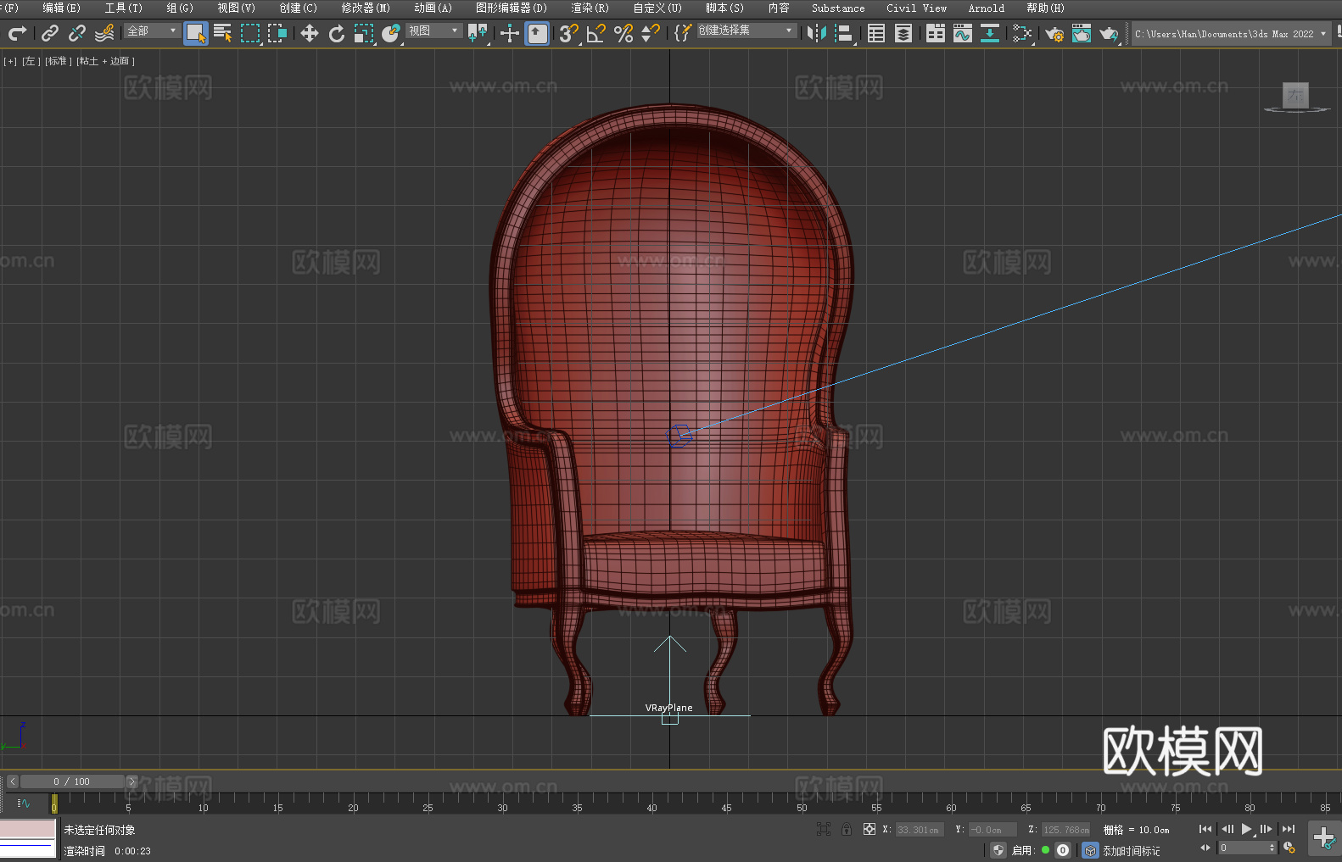Image resolution: width=1342 pixels, height=862 pixels.
Task: Activate the Select and Scale tool
Action: [x=364, y=33]
